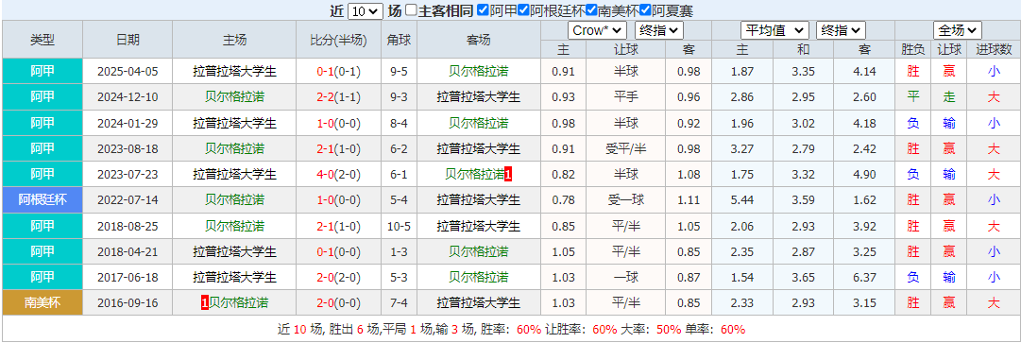Click the 阿甲 type cell dated 2025-04-05
This screenshot has height=343, width=1021.
pyautogui.click(x=43, y=72)
